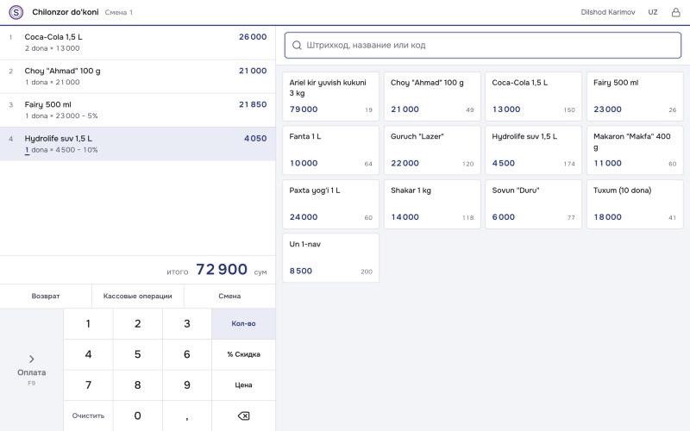Add Tuxum (10 dona) product tile

[x=635, y=204]
